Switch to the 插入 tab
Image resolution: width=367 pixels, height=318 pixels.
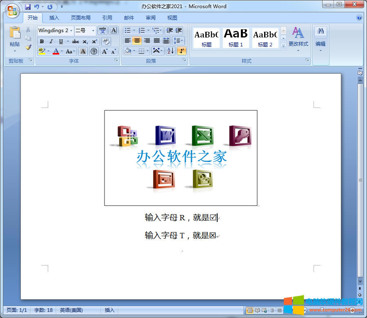[x=54, y=18]
